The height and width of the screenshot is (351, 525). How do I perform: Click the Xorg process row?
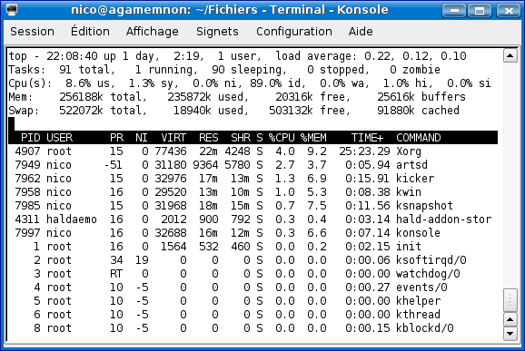(253, 151)
